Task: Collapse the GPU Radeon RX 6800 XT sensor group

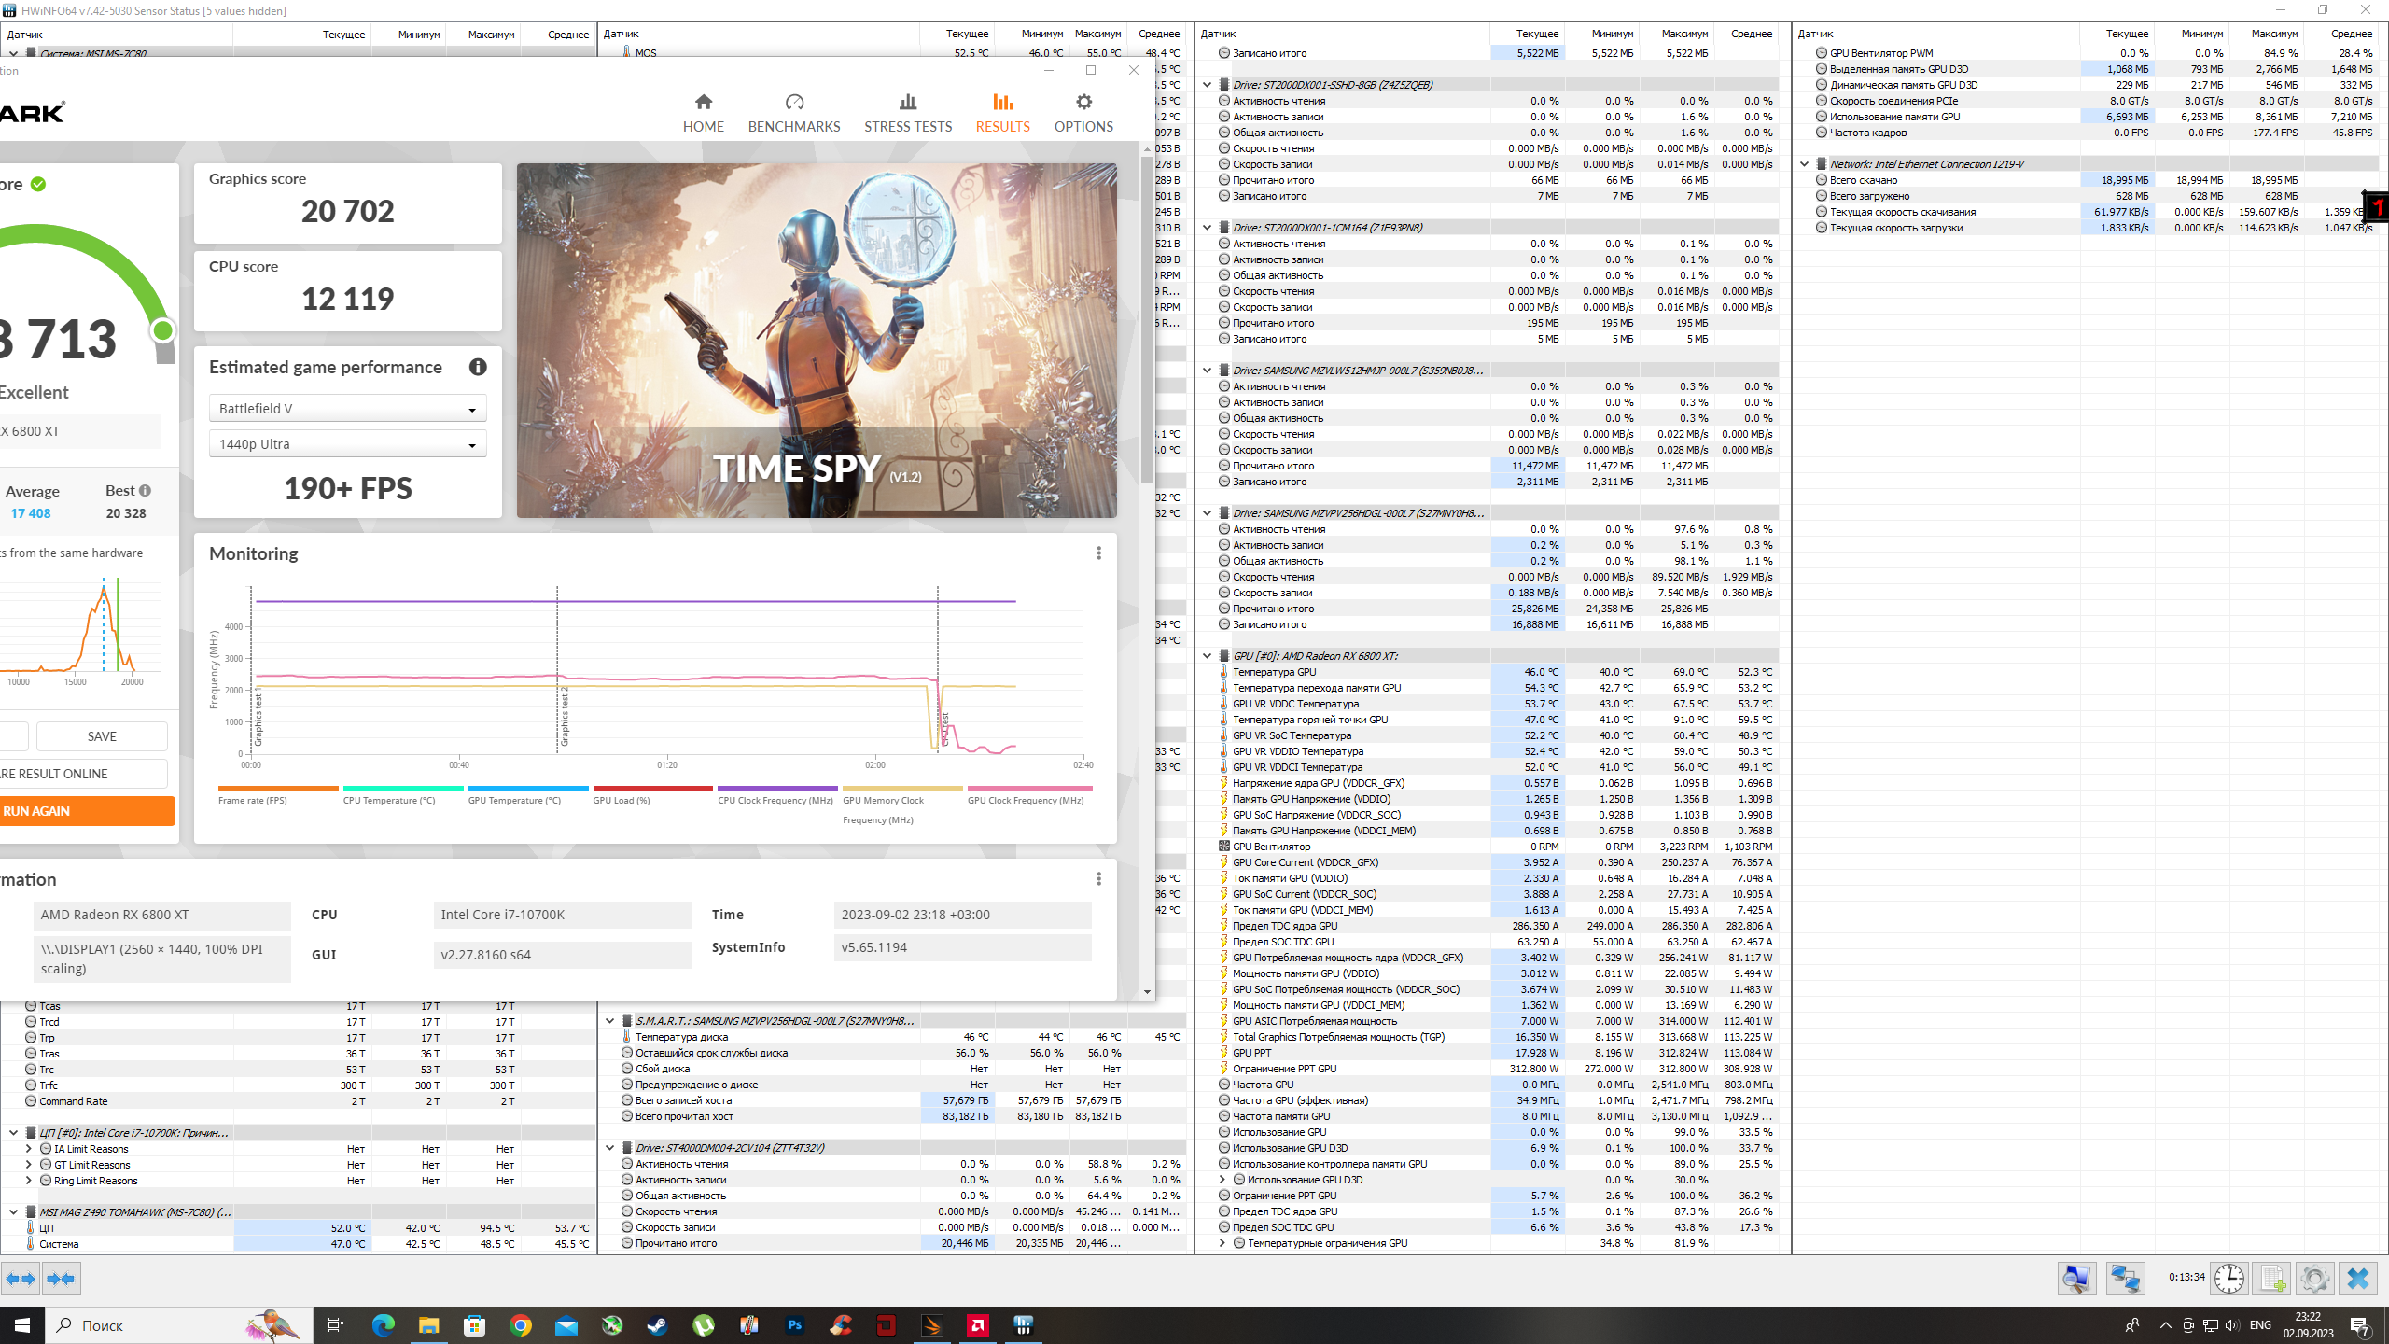Action: tap(1207, 656)
